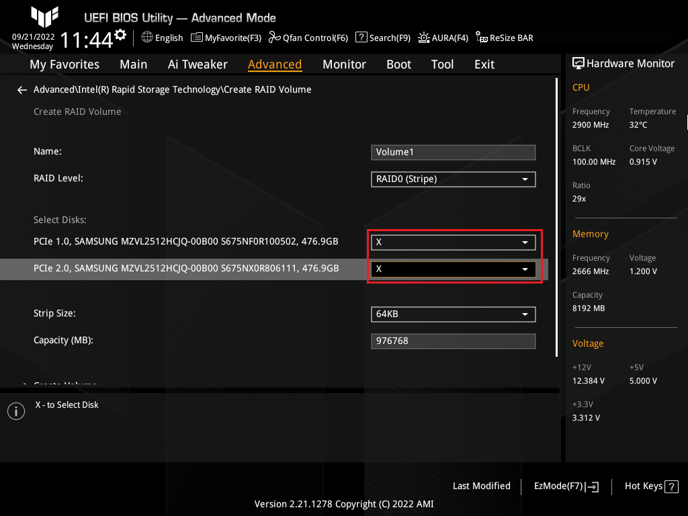Click Ratio value 29x

[x=579, y=199]
